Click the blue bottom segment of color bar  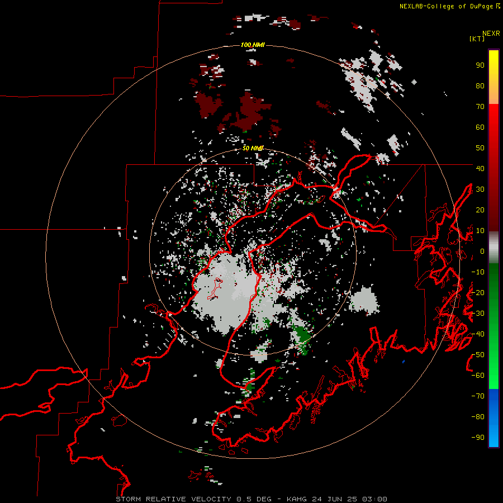pyautogui.click(x=493, y=418)
